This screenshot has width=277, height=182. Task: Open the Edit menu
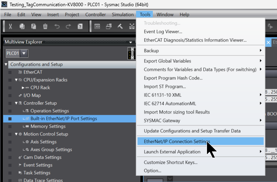[21, 14]
